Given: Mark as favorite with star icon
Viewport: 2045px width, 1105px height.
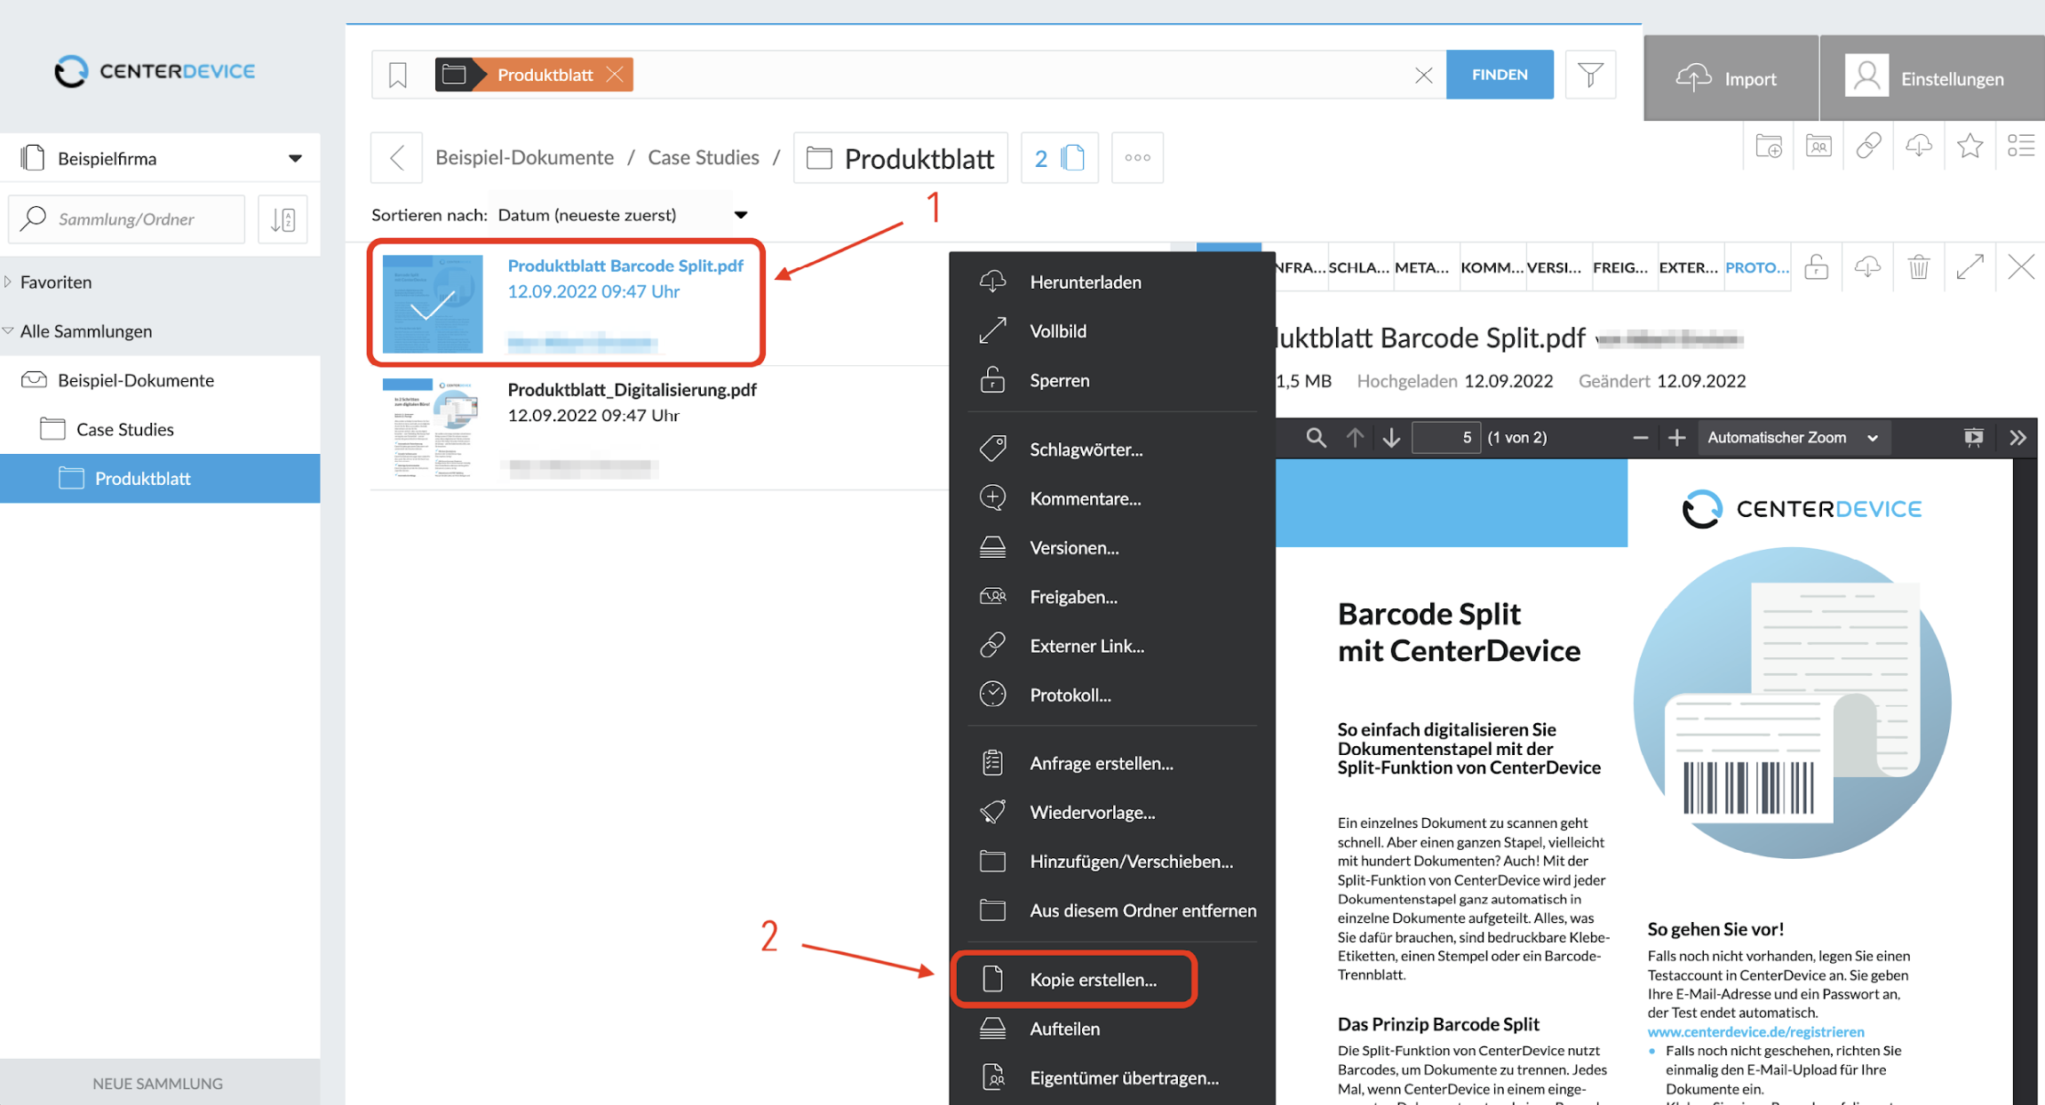Looking at the screenshot, I should [x=1969, y=146].
